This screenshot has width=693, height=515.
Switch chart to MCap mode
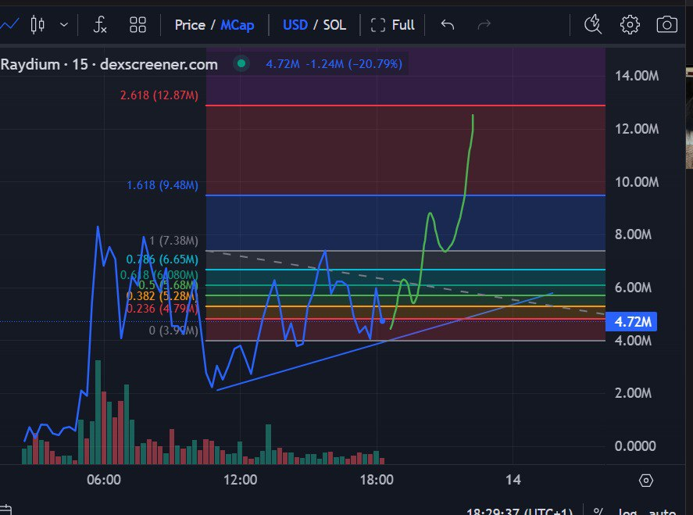pyautogui.click(x=238, y=25)
